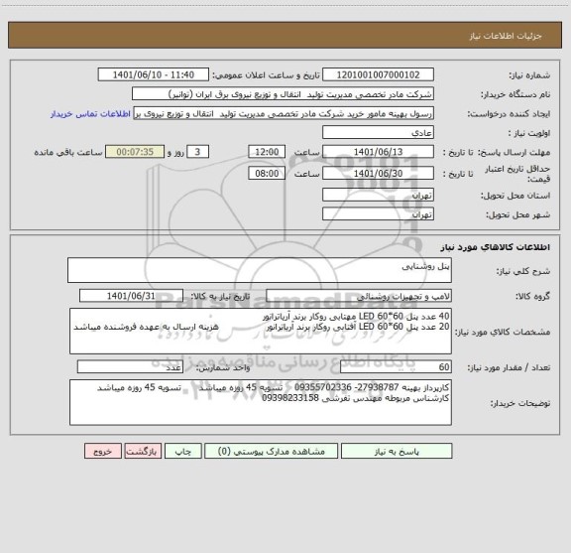Click the واحد شمارش label
Viewport: 571px width, 553px height.
pyautogui.click(x=223, y=367)
